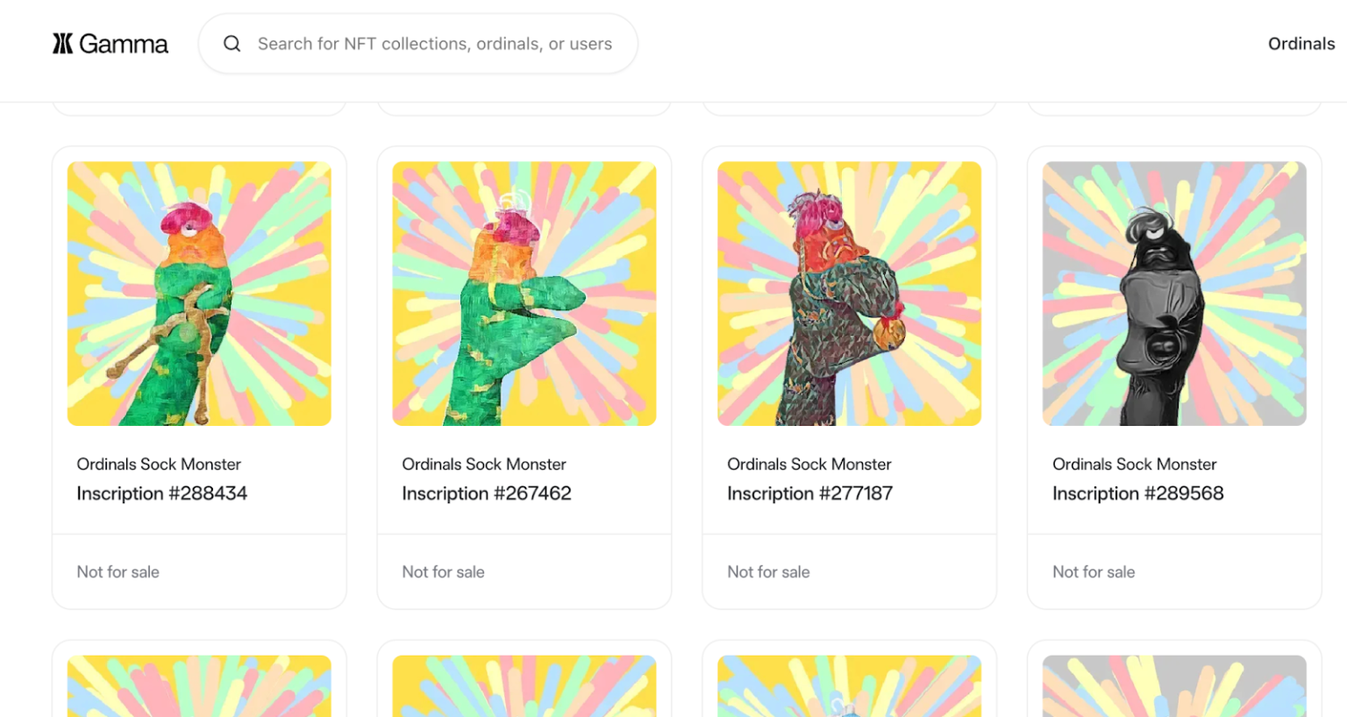Open Inscription #277187 thumbnail image
Screen dimensions: 1347x717
849,293
